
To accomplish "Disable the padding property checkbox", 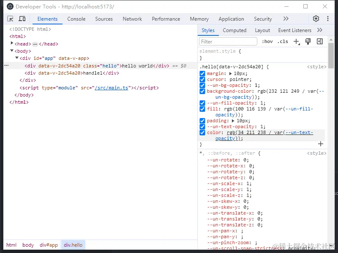I will (x=202, y=121).
